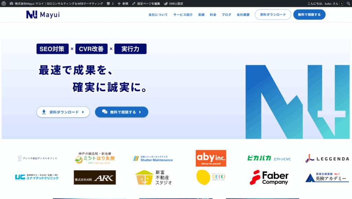Click the Faber Company client logo
352x199 pixels.
point(269,177)
